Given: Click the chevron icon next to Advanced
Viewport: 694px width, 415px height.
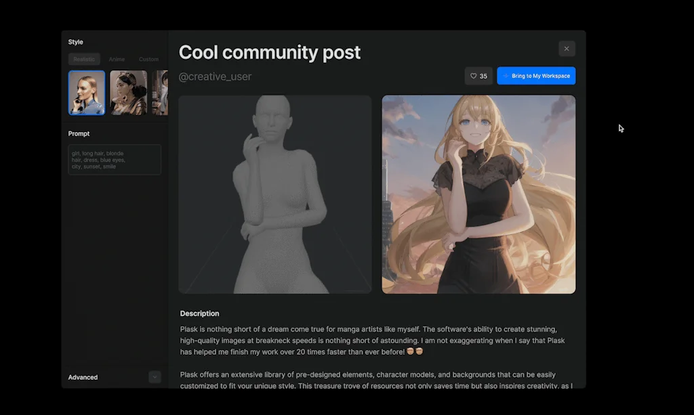Looking at the screenshot, I should coord(155,377).
